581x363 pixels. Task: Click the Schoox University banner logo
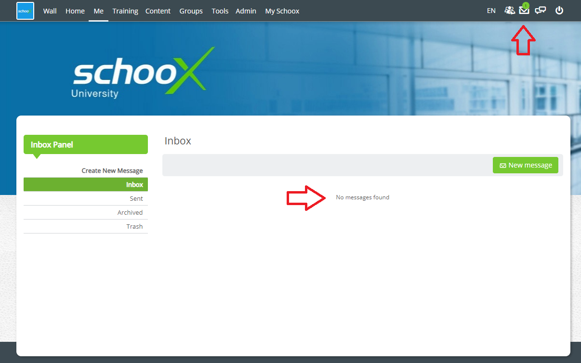coord(143,73)
